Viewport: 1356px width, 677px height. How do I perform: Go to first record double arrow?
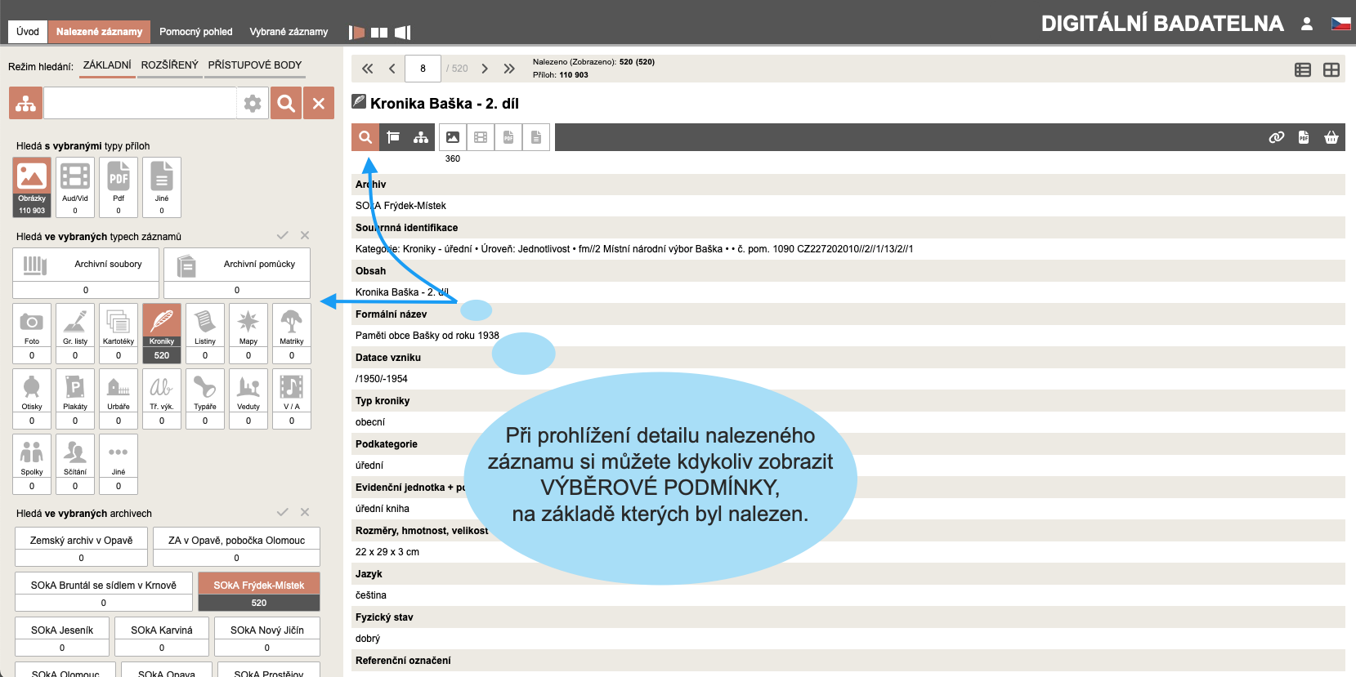[x=368, y=69]
